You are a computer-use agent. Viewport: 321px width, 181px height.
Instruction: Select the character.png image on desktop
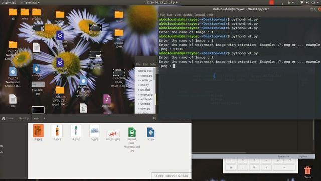[38, 84]
